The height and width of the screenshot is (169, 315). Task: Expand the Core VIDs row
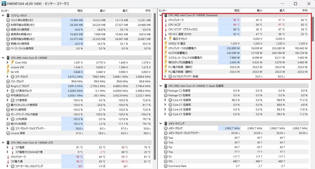[7, 62]
